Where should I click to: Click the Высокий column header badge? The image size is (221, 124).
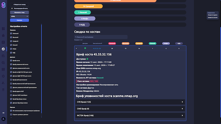coord(125,43)
